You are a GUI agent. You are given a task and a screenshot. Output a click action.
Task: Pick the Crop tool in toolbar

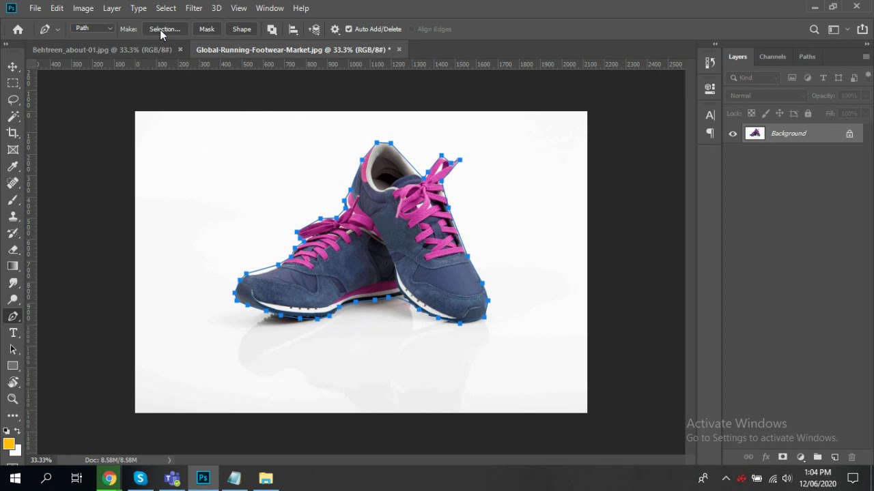(x=13, y=133)
